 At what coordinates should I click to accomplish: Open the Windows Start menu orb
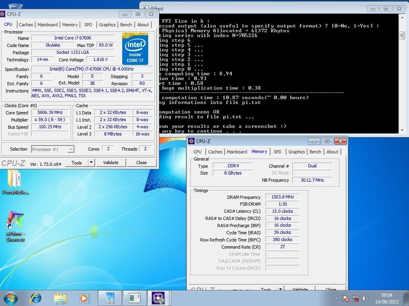(11, 298)
